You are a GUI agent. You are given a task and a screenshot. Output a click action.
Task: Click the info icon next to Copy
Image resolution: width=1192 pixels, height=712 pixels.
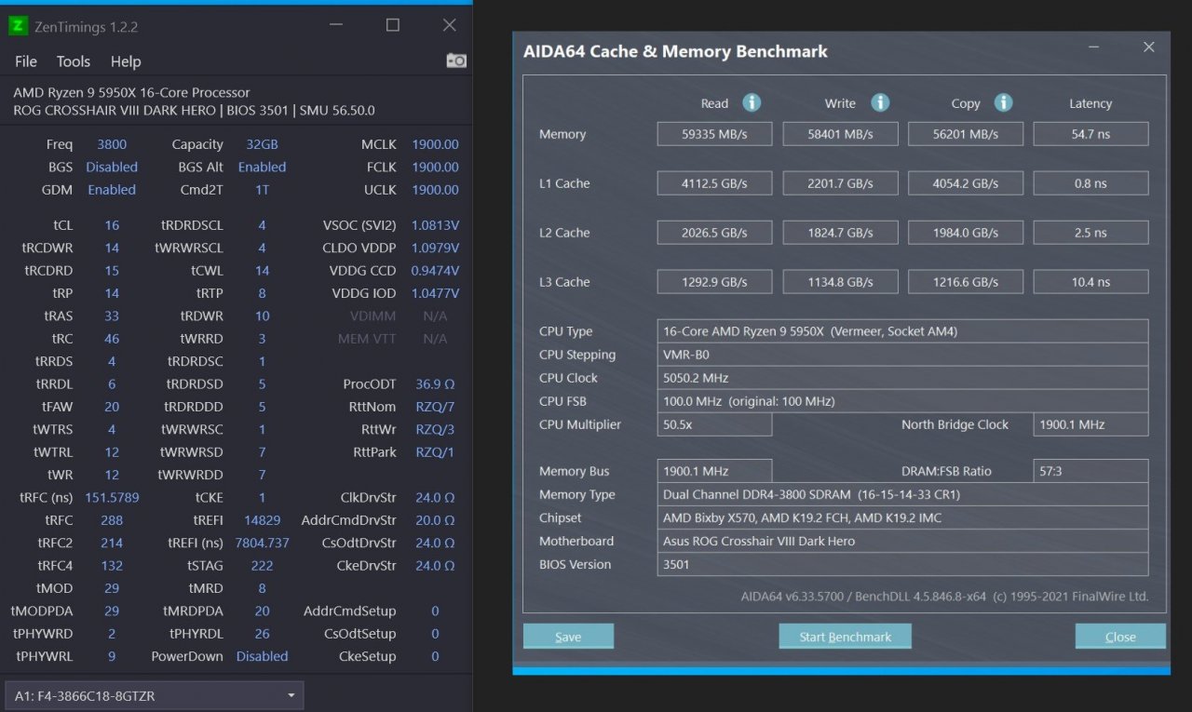[1003, 103]
